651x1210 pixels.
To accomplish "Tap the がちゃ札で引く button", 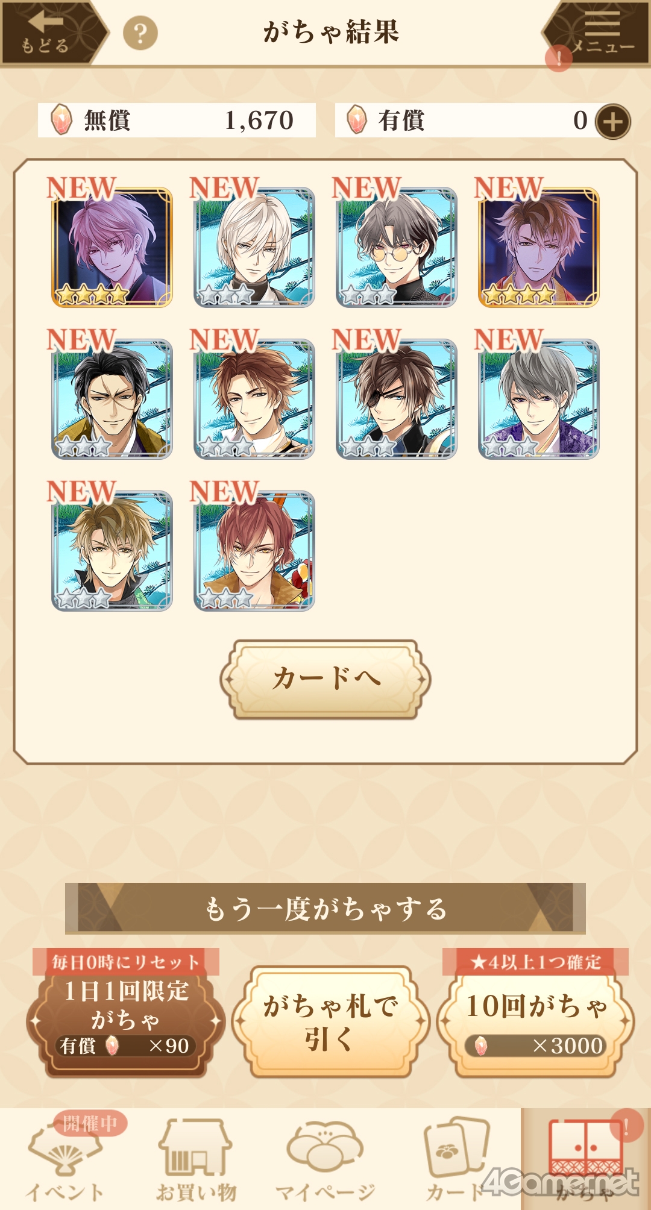I will [330, 1023].
